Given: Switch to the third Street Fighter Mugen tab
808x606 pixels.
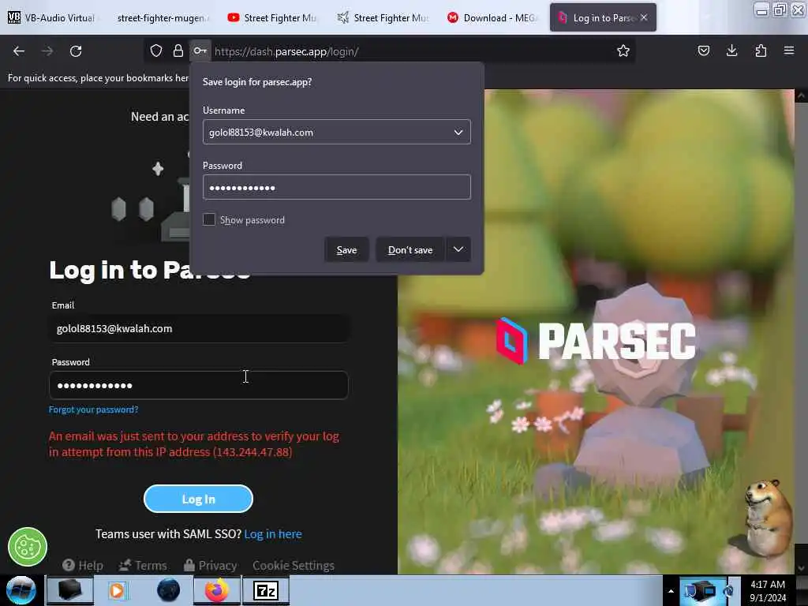Looking at the screenshot, I should coord(383,17).
